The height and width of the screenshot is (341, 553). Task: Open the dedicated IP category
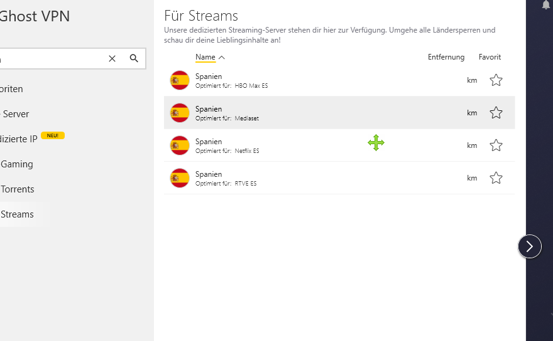coord(19,139)
